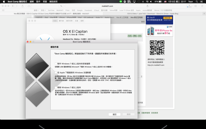The image size is (206, 129).
Task: Check create Windows 7 install disk option
Action: [x=56, y=64]
